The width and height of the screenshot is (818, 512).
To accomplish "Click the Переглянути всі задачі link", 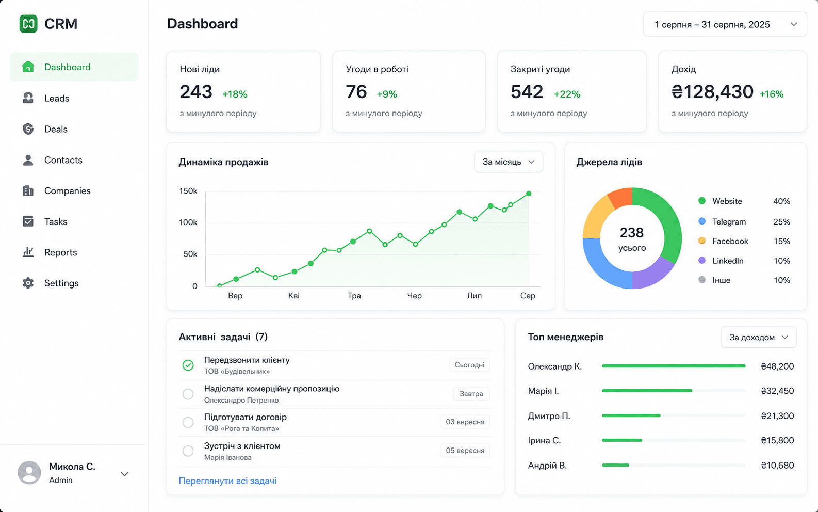I will point(227,481).
